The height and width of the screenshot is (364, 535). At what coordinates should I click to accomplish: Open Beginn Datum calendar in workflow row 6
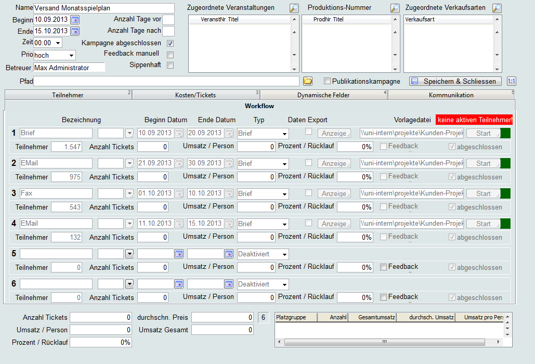tap(179, 284)
